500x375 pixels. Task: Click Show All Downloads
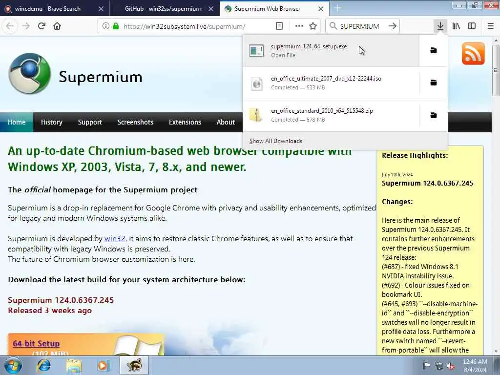click(x=276, y=141)
